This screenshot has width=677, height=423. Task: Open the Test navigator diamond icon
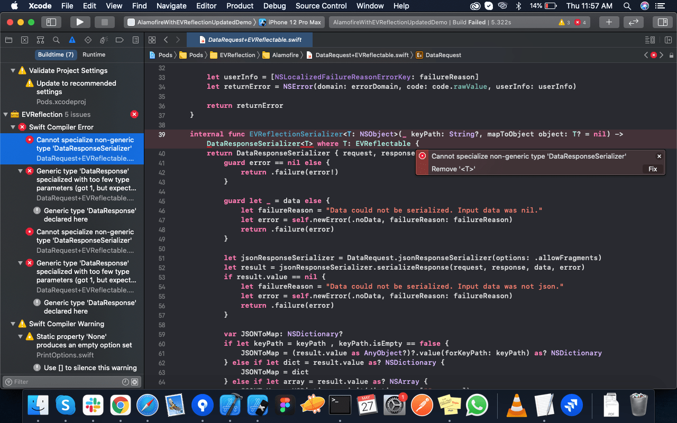click(x=88, y=40)
